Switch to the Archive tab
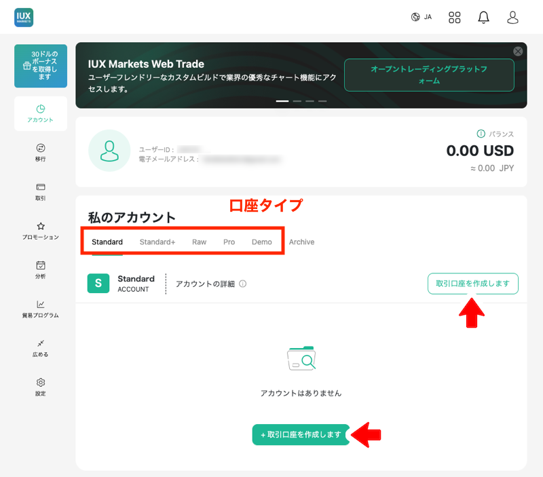The height and width of the screenshot is (477, 543). pos(301,242)
